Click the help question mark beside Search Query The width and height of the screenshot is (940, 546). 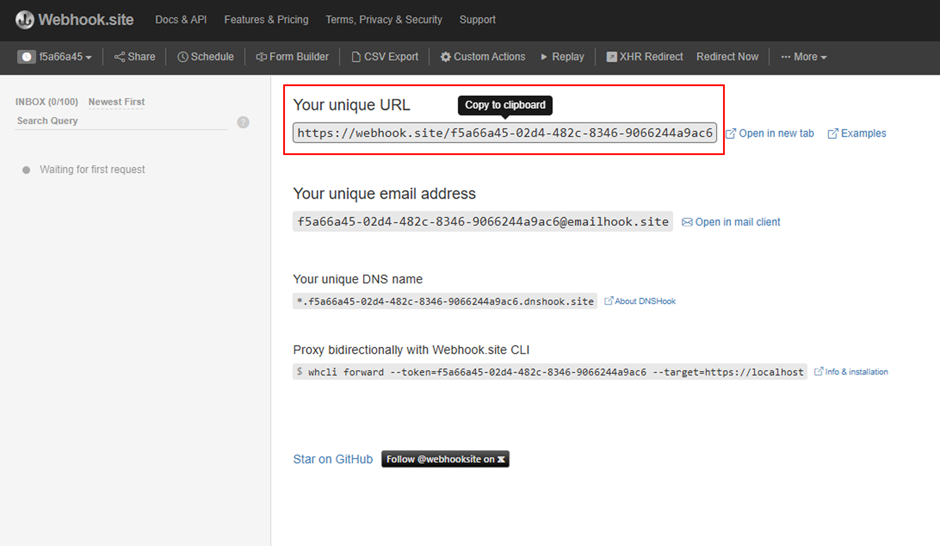(243, 122)
